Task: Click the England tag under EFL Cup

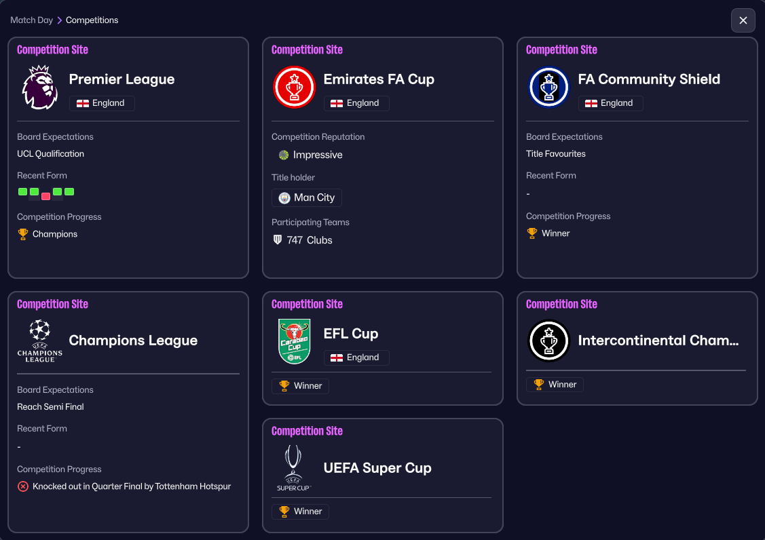Action: pyautogui.click(x=356, y=358)
